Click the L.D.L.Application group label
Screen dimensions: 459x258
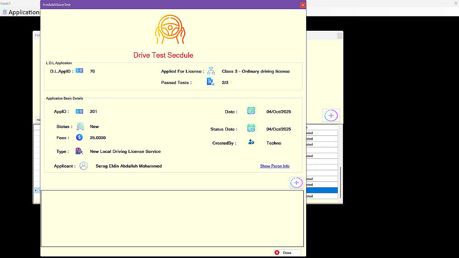(59, 63)
